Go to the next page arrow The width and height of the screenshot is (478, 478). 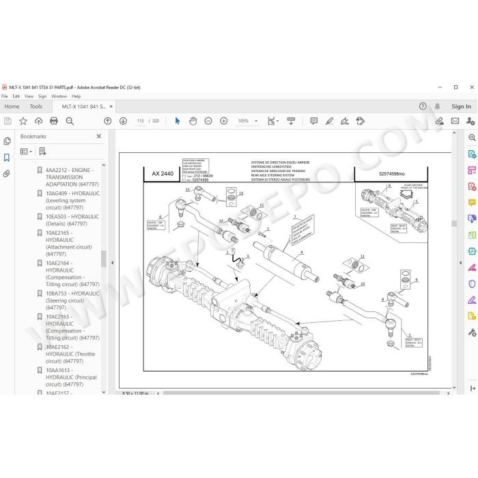click(x=123, y=121)
